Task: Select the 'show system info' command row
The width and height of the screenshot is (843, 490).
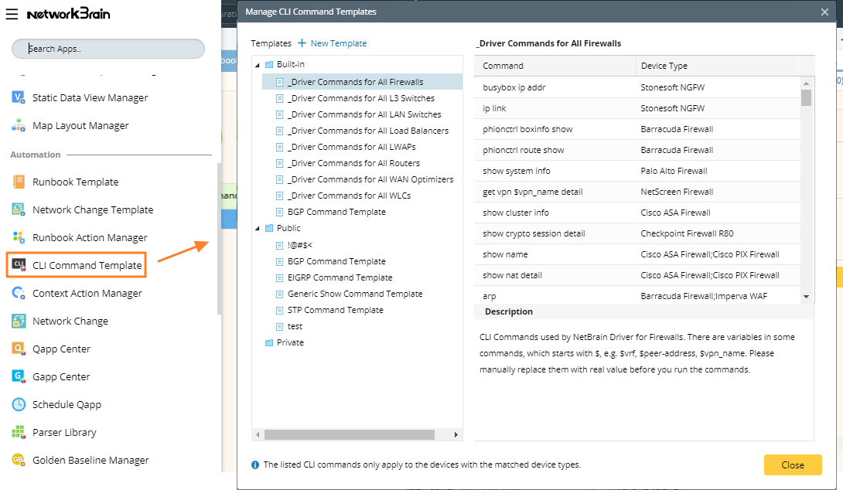Action: (637, 171)
